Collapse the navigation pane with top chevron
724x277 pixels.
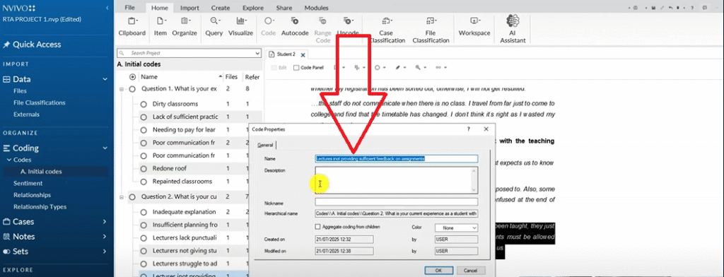(x=107, y=8)
